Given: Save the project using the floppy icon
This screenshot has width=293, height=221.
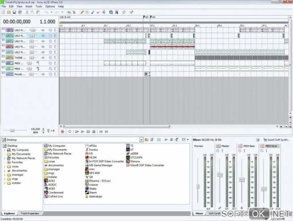Looking at the screenshot, I should click(x=14, y=12).
